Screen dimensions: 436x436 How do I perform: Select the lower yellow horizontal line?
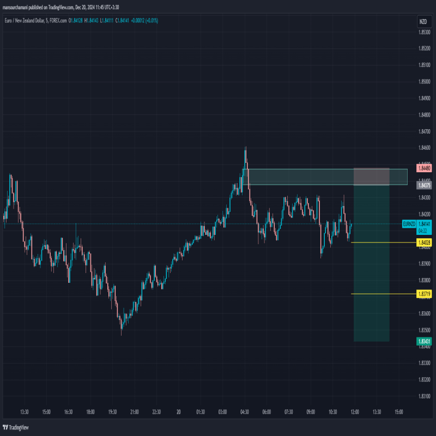coord(381,294)
